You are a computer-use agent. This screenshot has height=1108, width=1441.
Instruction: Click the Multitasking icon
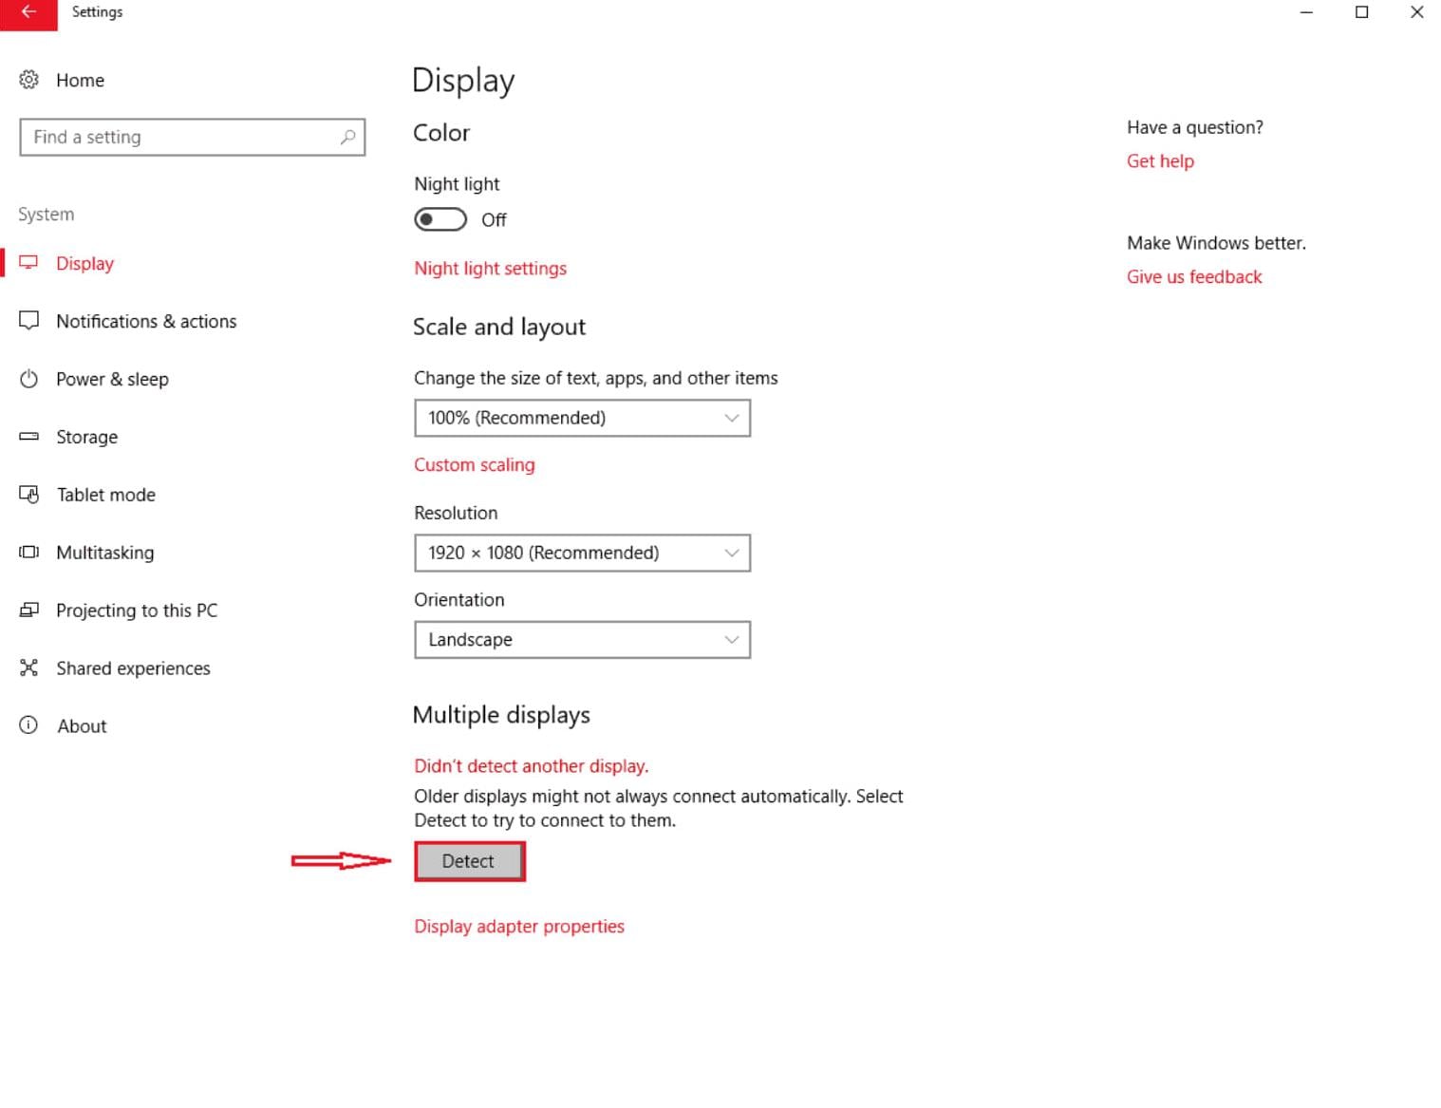point(29,553)
